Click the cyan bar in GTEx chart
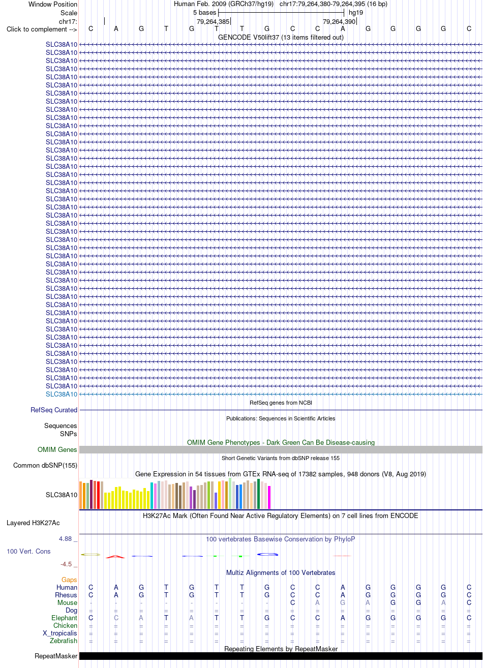 coord(152,496)
